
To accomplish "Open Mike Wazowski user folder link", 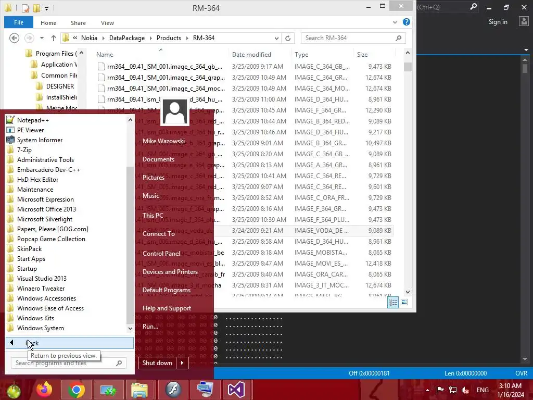I will coord(163,141).
